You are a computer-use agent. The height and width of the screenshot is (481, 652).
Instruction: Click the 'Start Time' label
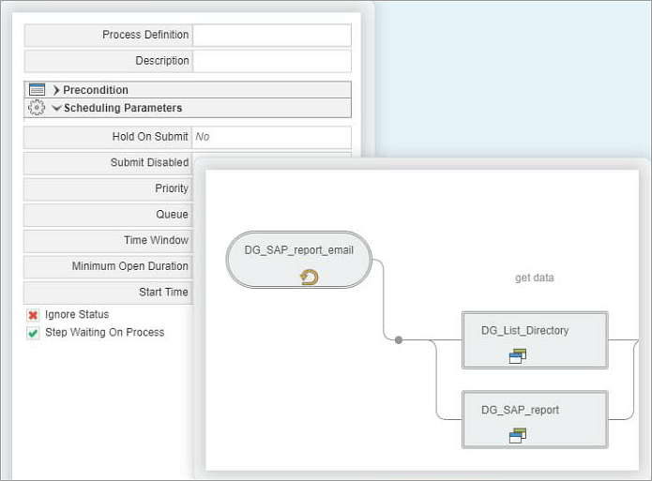point(163,293)
